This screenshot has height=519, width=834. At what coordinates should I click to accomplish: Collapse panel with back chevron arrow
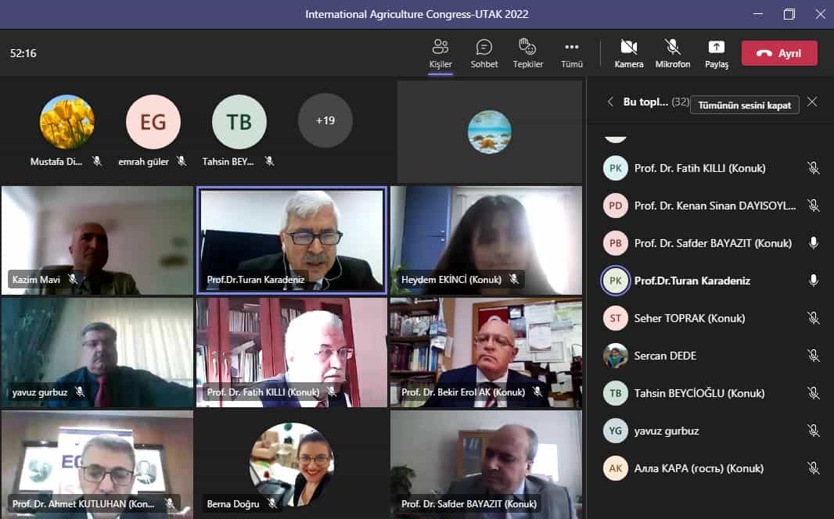click(610, 102)
